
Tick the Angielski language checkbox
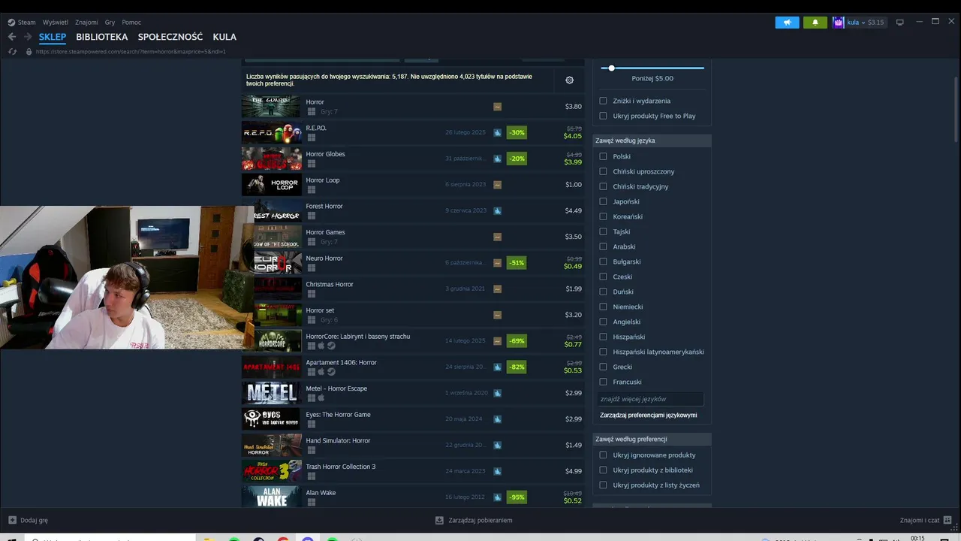click(603, 322)
